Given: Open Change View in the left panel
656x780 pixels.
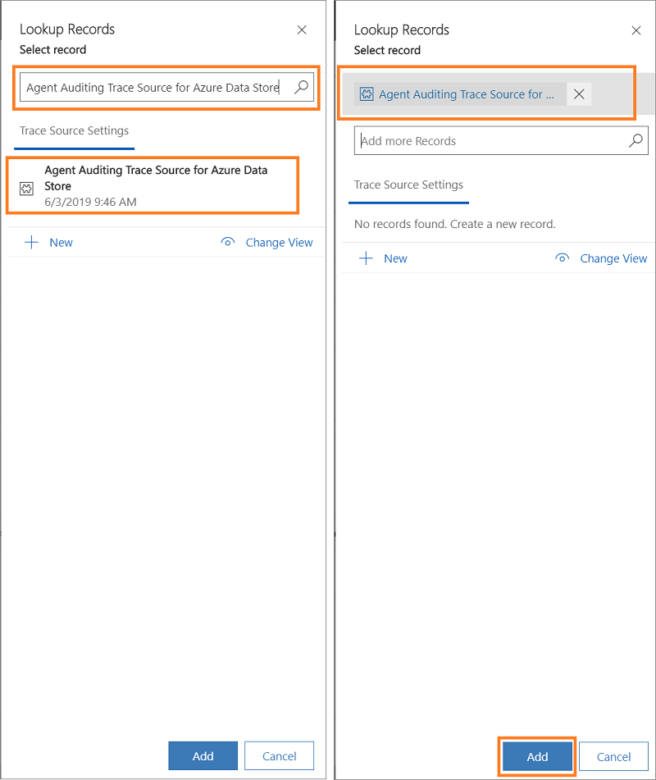Looking at the screenshot, I should pos(278,242).
